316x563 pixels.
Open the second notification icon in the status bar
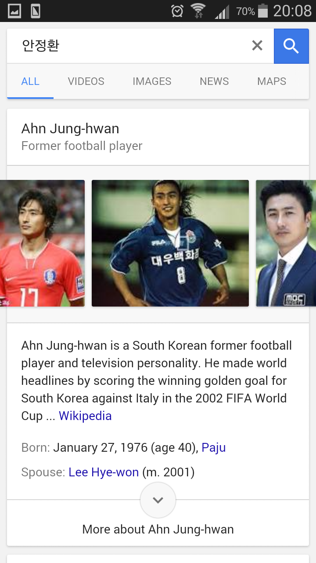pos(36,11)
